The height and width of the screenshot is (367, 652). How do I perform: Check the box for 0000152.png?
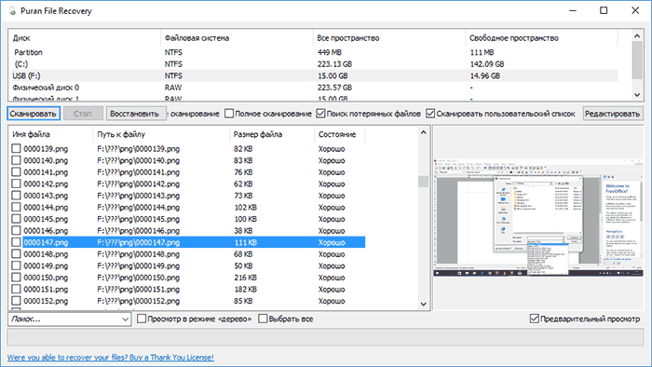(x=16, y=301)
